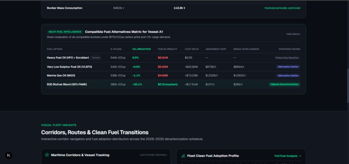Click the 5-YR GHG column header
The width and height of the screenshot is (349, 164).
click(x=116, y=49)
